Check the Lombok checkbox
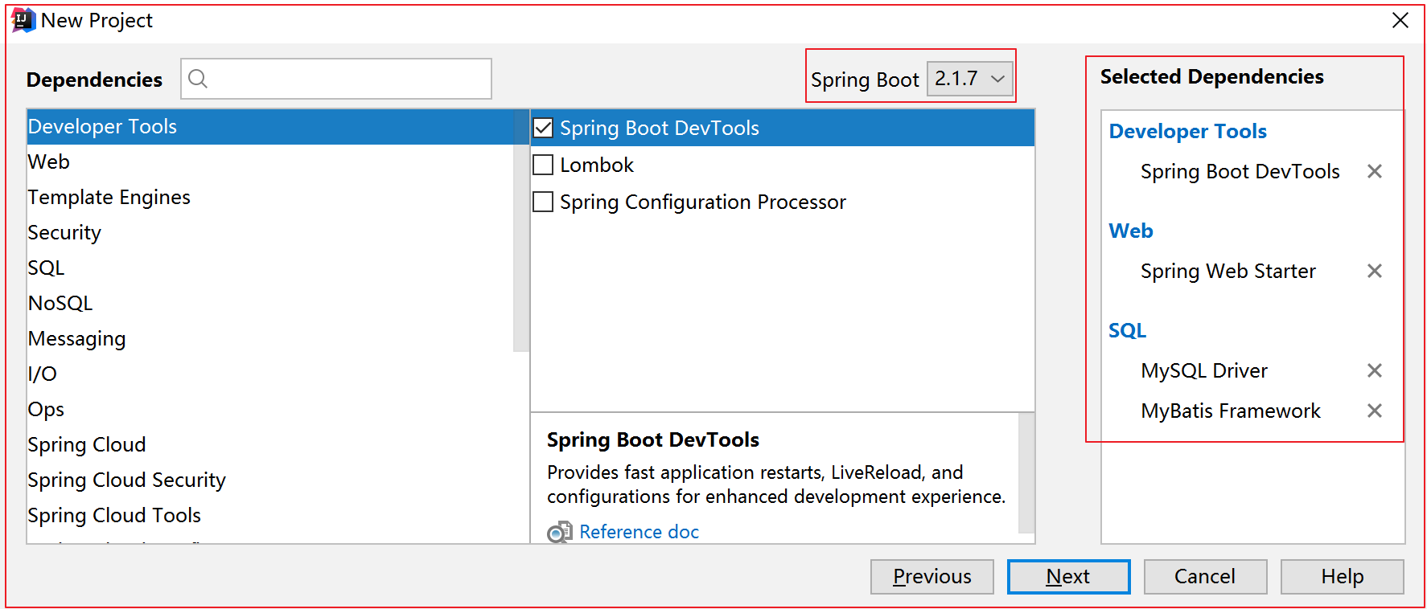This screenshot has width=1427, height=609. pyautogui.click(x=544, y=165)
